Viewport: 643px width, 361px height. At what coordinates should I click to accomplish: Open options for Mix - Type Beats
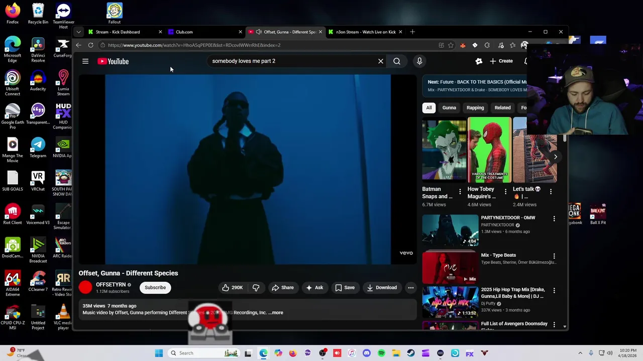[554, 256]
